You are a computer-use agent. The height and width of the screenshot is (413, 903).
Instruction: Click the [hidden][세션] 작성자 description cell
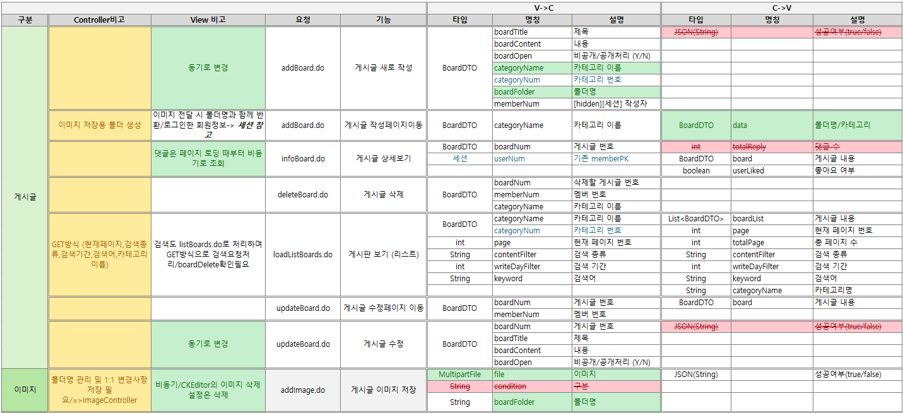coord(616,104)
